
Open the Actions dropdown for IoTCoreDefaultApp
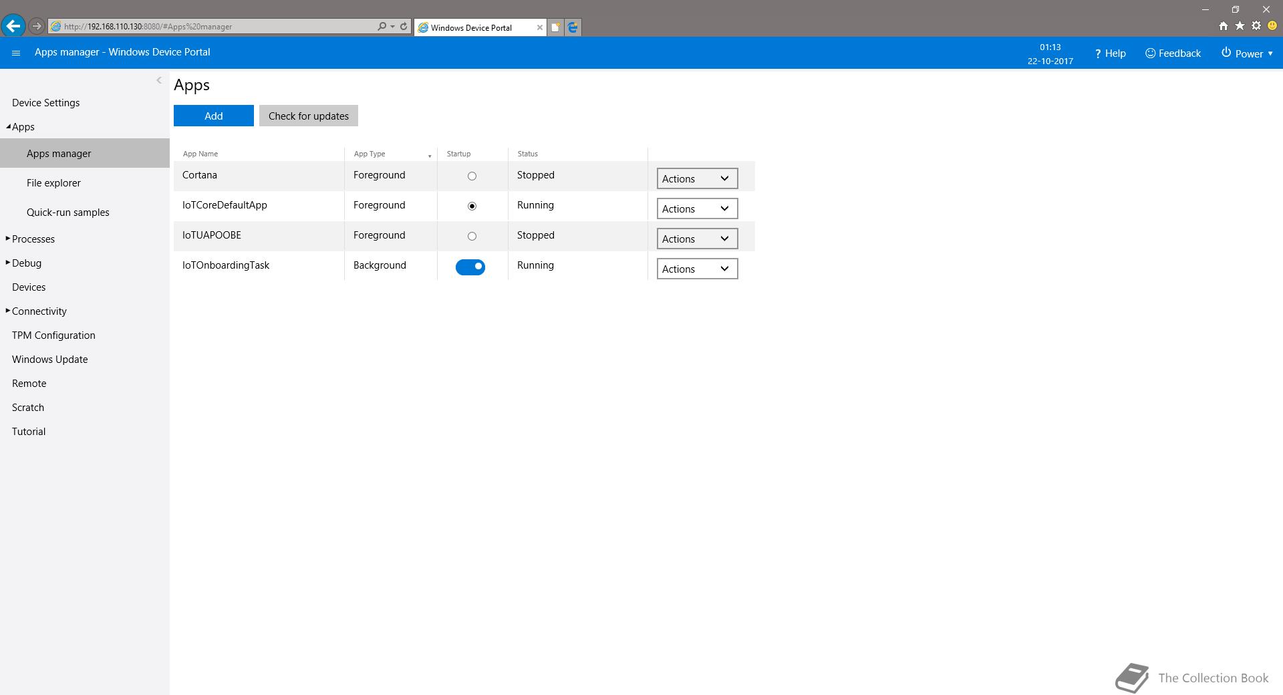(x=697, y=208)
